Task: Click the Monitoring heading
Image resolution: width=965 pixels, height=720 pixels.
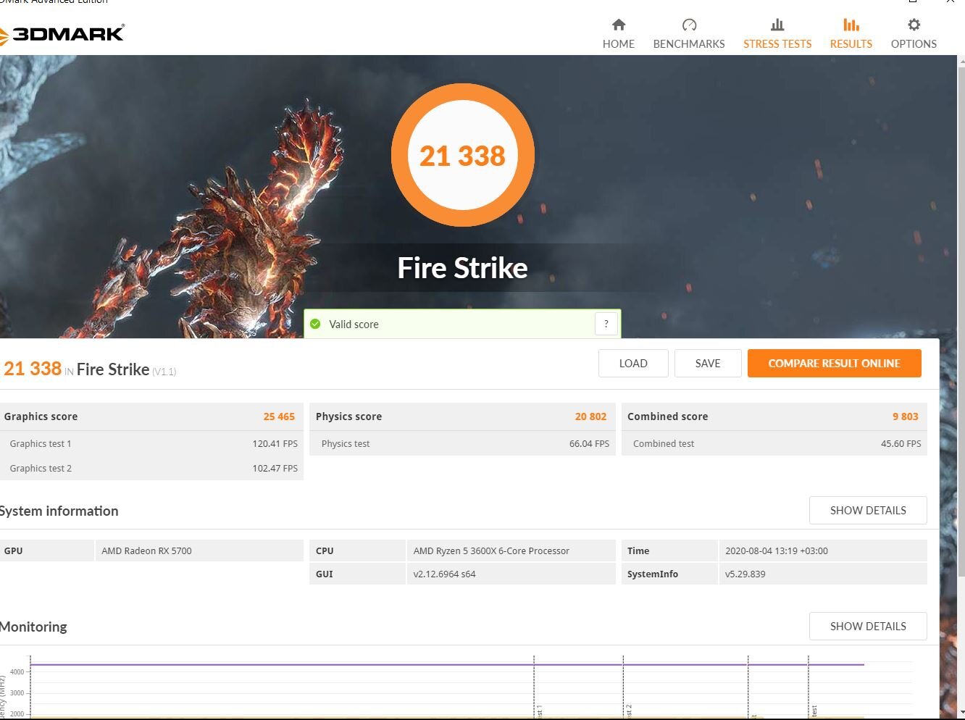Action: click(x=33, y=627)
